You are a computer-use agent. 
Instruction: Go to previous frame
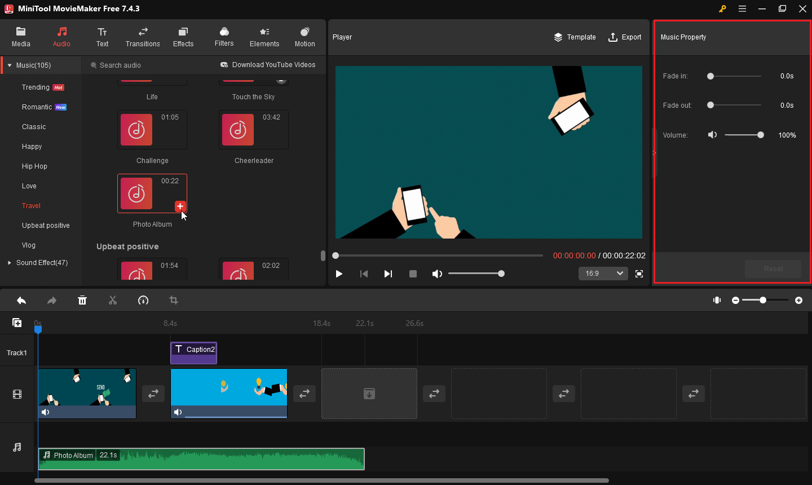coord(364,274)
